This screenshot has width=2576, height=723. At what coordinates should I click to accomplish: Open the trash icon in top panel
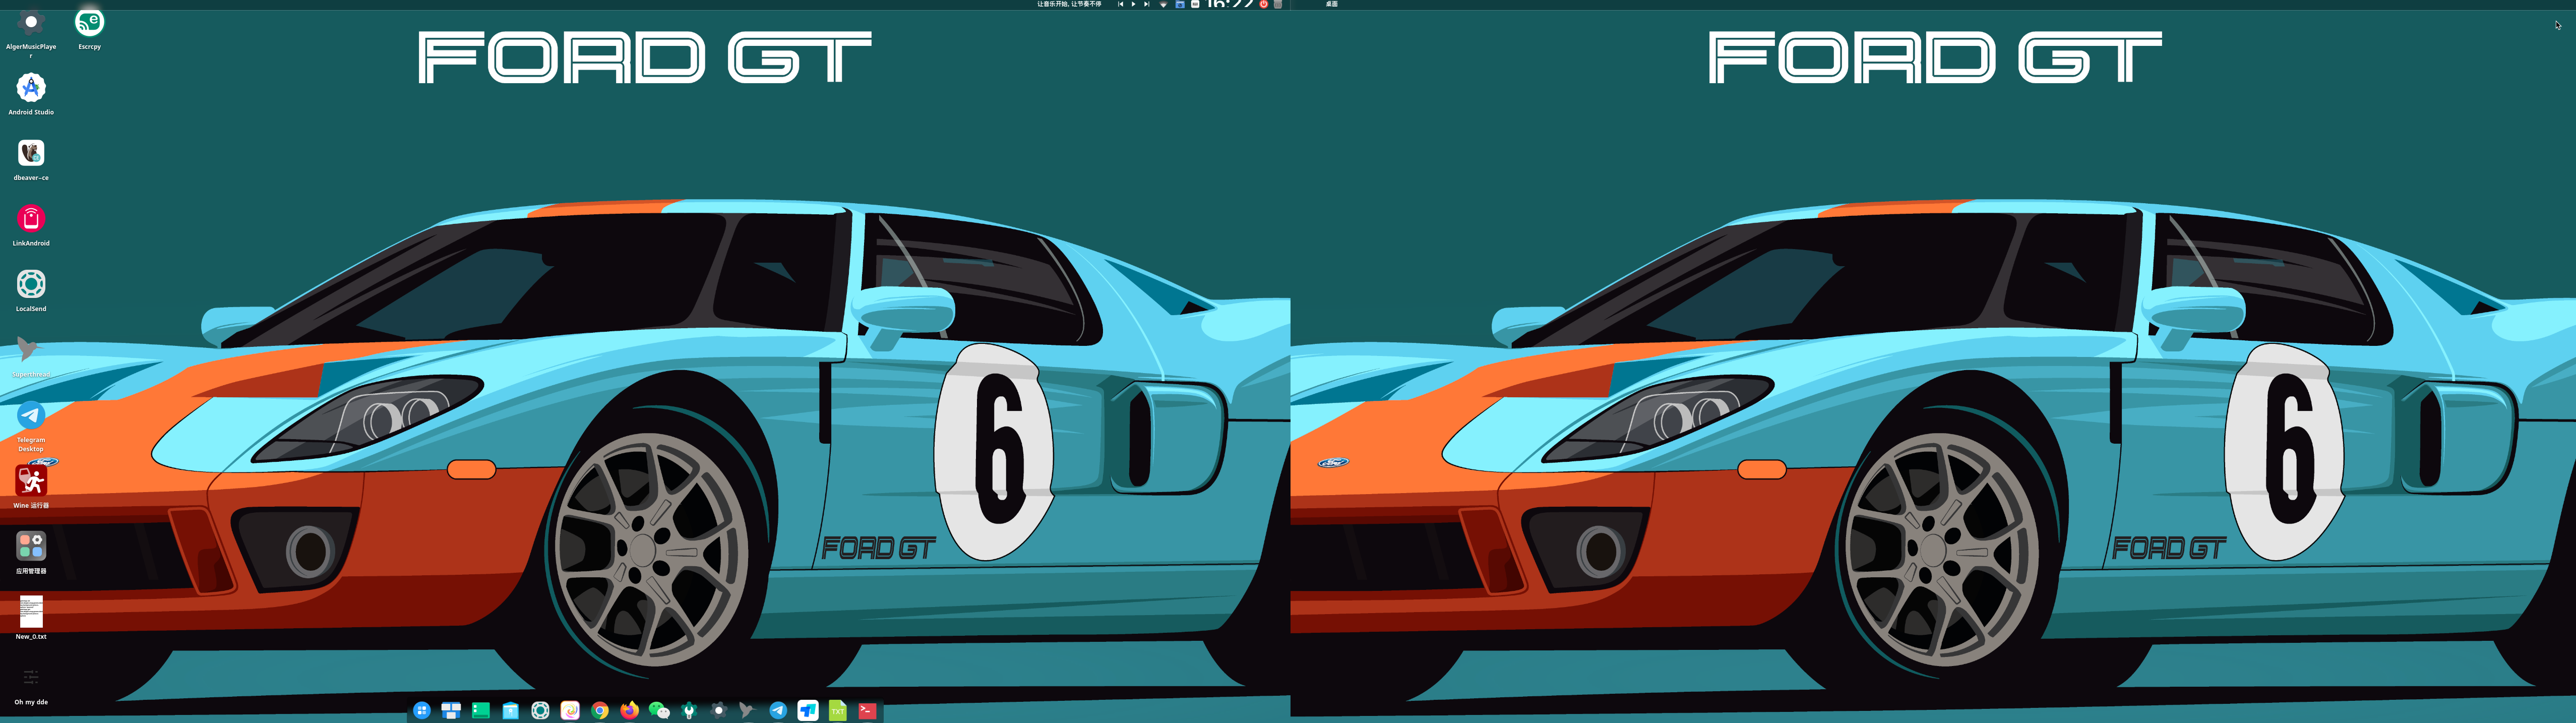[1278, 4]
